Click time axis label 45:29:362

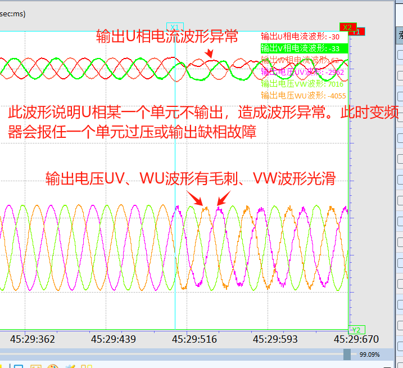click(x=33, y=339)
